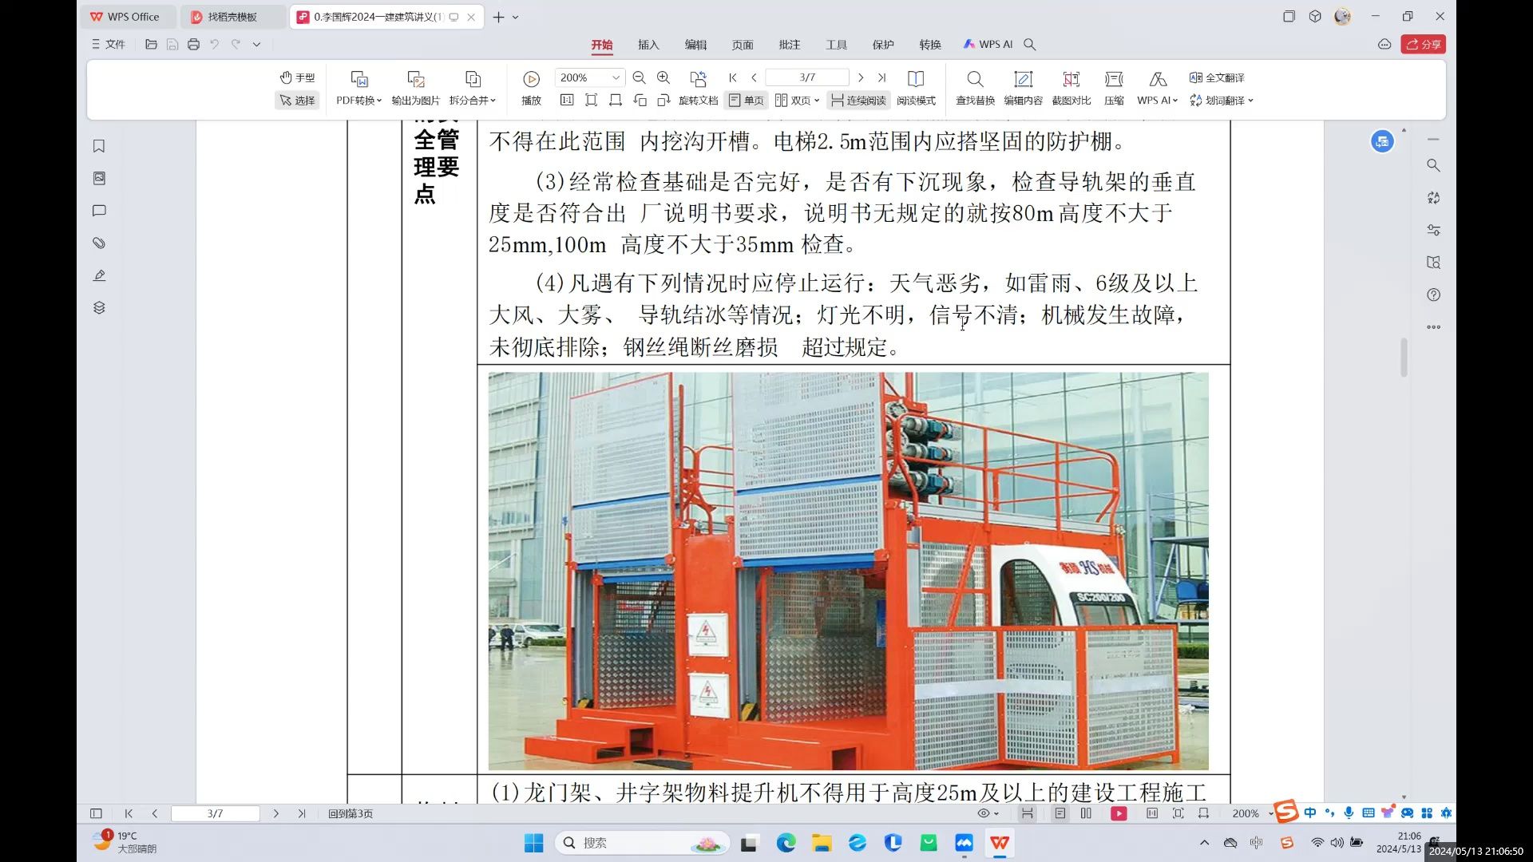Open 双页 view dropdown
The height and width of the screenshot is (862, 1533).
(x=797, y=101)
